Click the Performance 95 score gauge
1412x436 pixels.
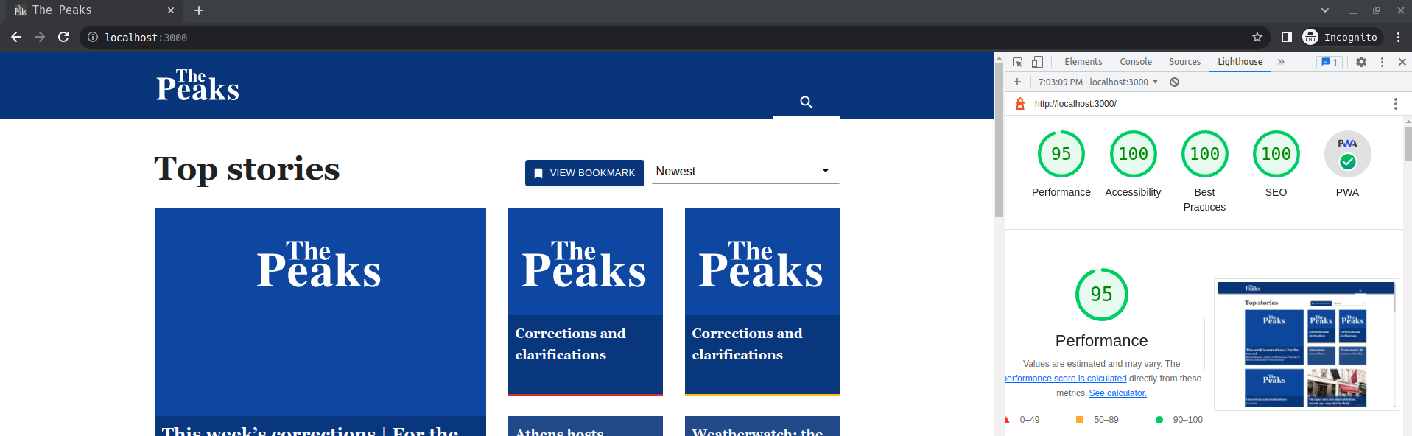(x=1101, y=294)
